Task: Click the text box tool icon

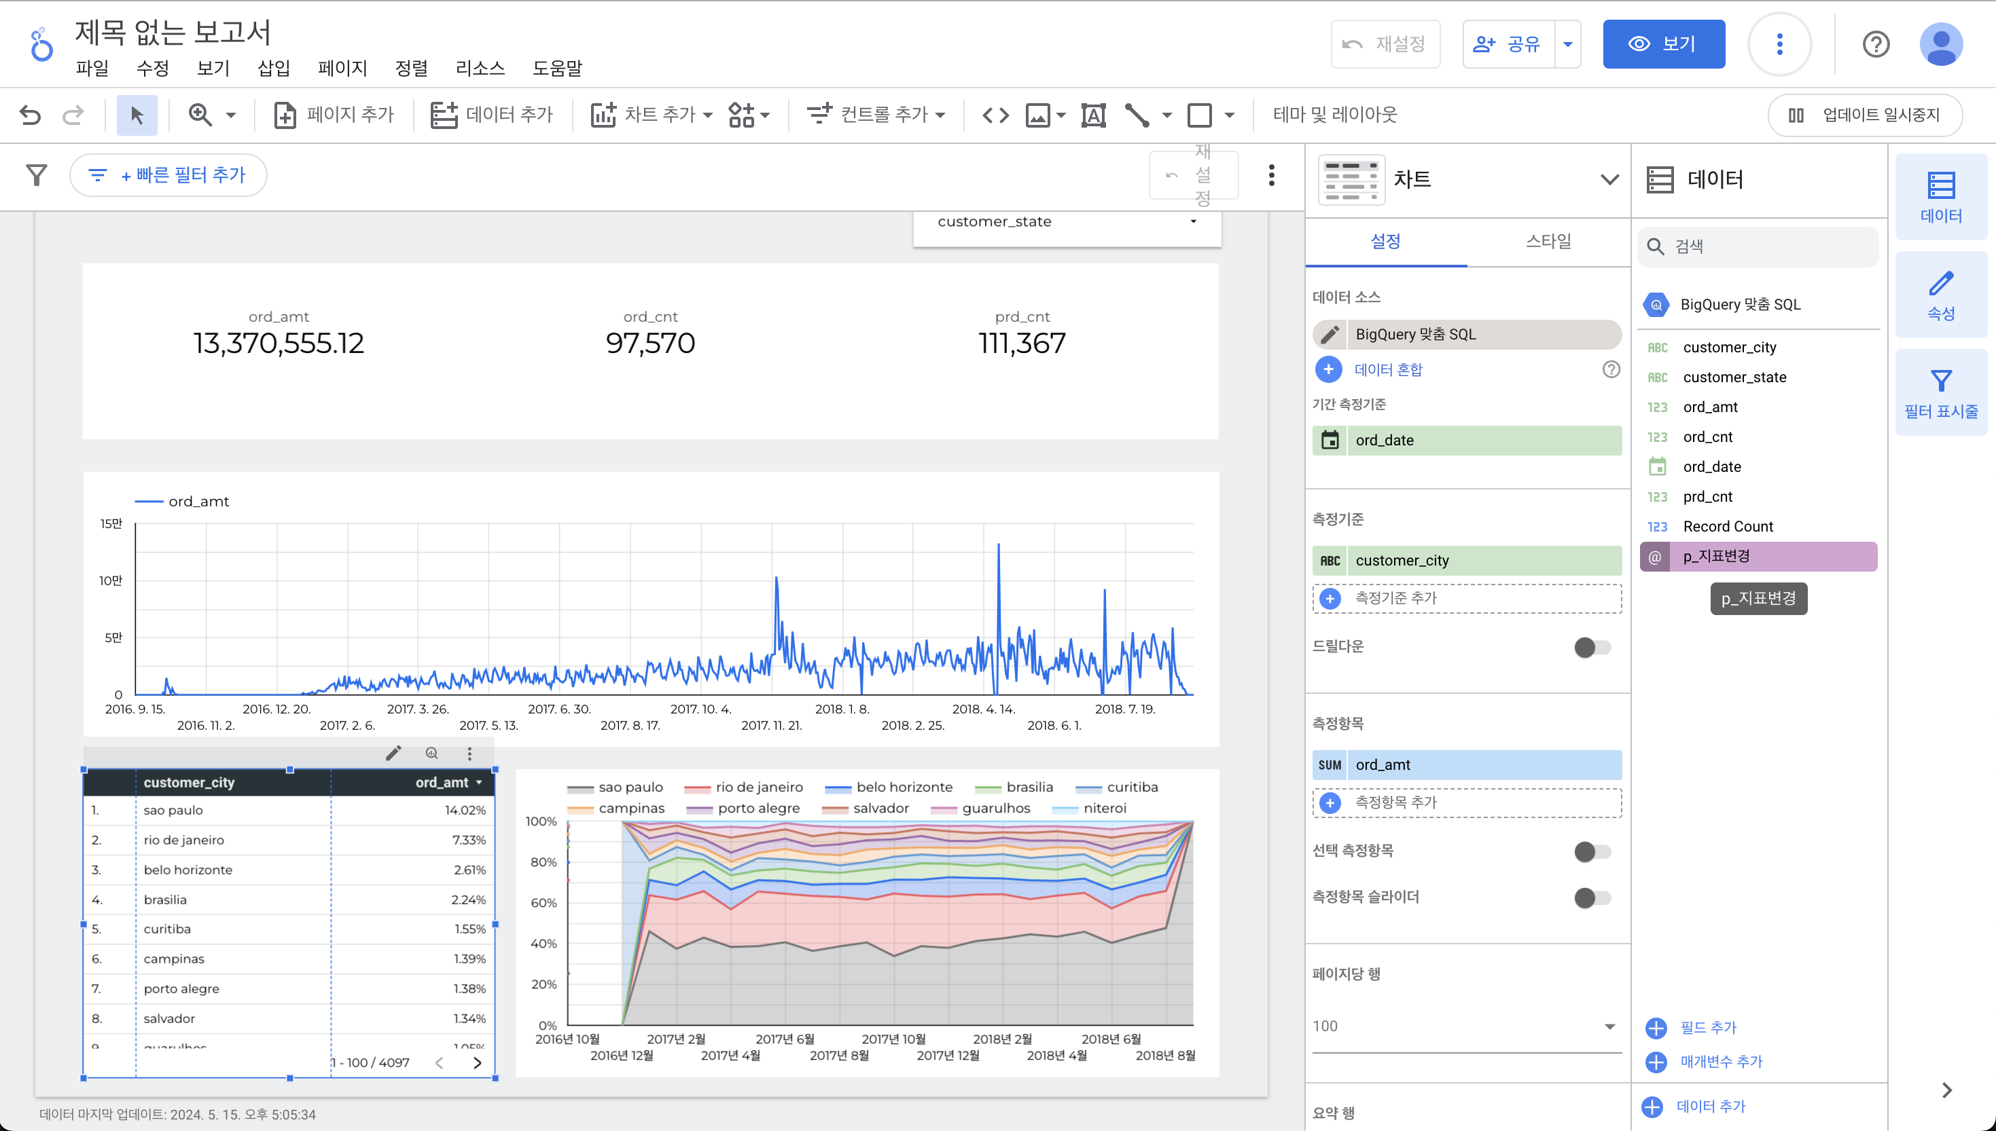Action: click(1094, 115)
